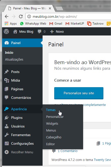Click the Personalize seu site button

(x=79, y=93)
